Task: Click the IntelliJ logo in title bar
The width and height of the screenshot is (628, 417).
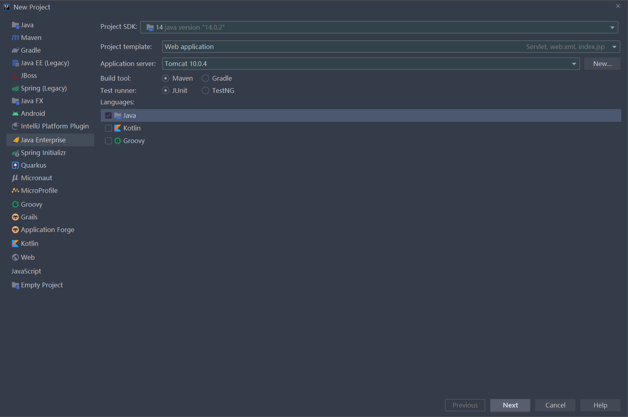Action: [x=7, y=7]
